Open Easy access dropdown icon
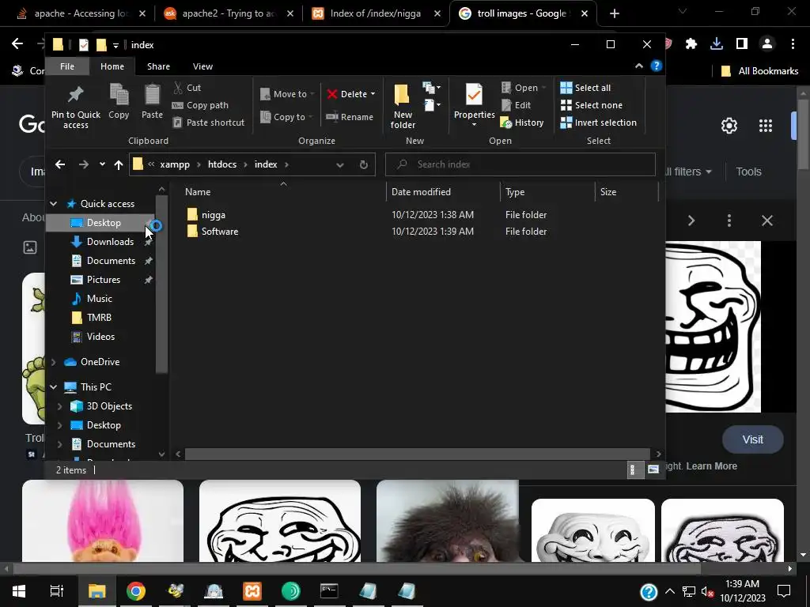 click(x=431, y=105)
